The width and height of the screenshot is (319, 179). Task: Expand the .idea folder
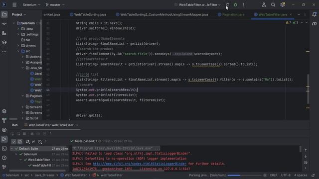tap(18, 29)
